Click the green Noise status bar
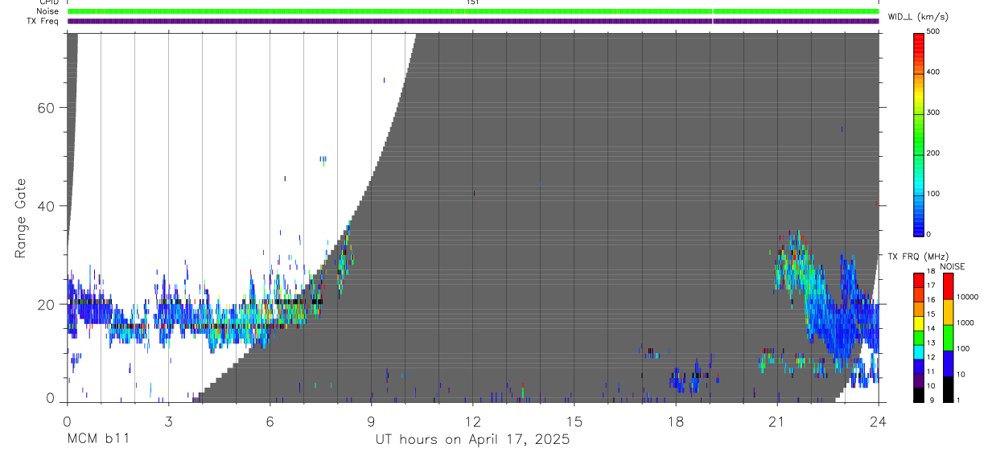This screenshot has width=988, height=456. pos(473,12)
